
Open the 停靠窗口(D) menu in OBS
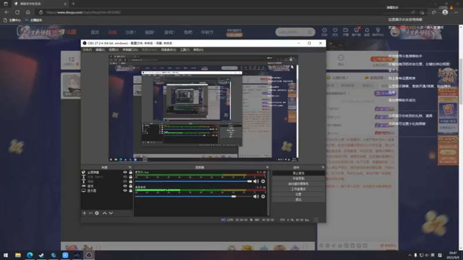[130, 50]
